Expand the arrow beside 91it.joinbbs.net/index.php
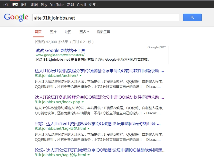Screen dimensions: 214x158 pos(83,102)
